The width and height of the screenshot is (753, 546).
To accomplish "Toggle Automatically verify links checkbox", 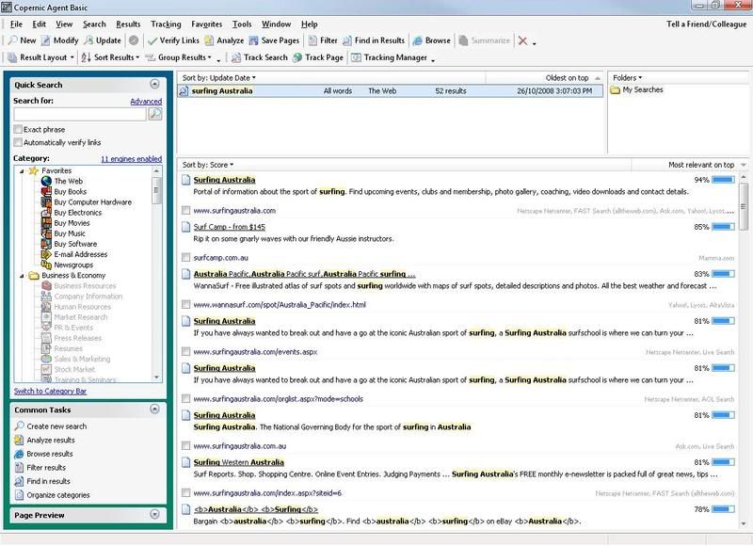I will [x=19, y=142].
